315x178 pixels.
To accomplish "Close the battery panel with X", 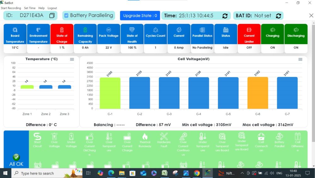I will 311,15.
